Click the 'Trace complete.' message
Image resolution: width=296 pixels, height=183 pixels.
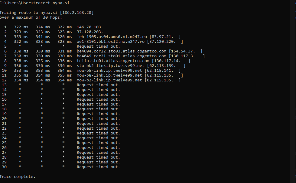coord(18,177)
